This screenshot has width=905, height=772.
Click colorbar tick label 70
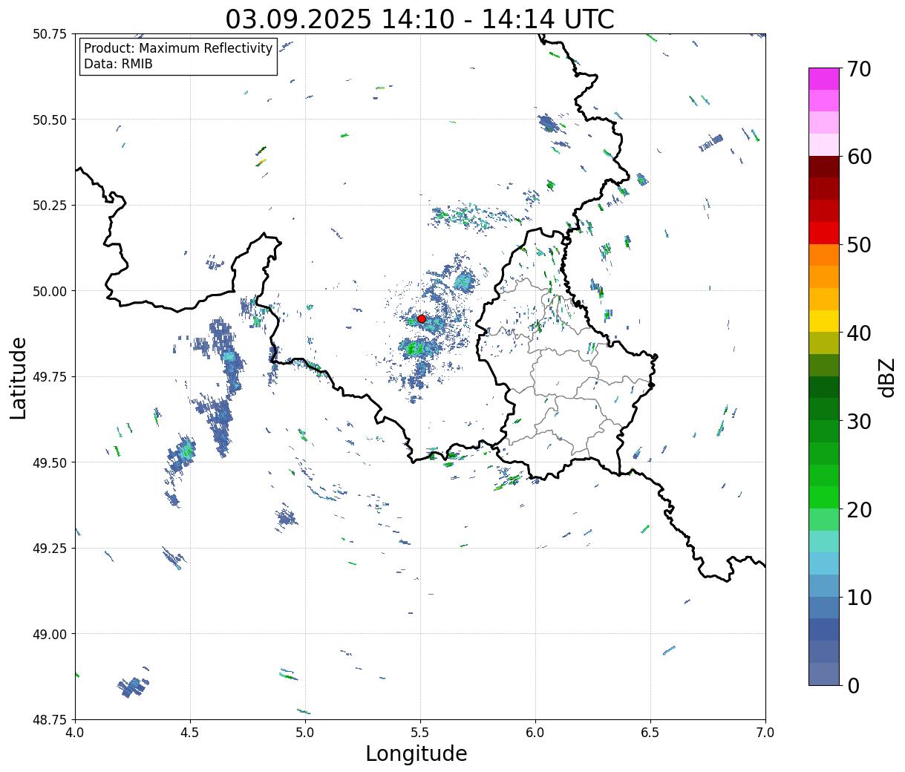coord(858,69)
